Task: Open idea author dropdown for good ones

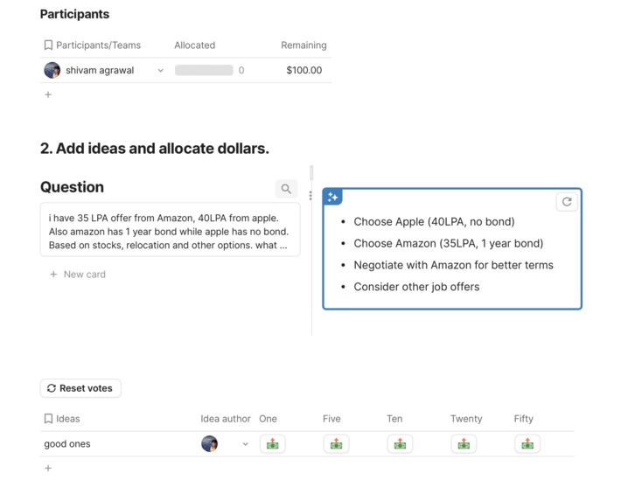Action: [246, 444]
